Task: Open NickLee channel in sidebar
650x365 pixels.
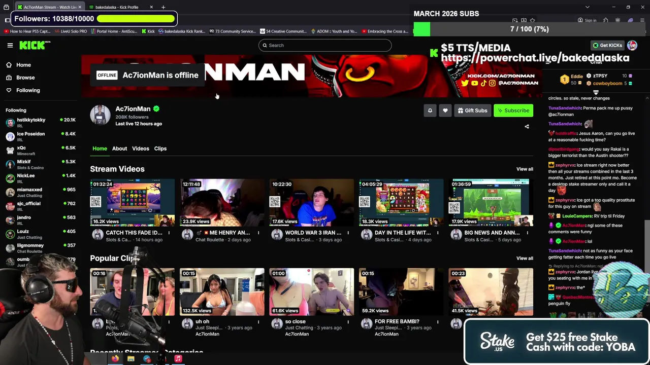Action: point(40,178)
